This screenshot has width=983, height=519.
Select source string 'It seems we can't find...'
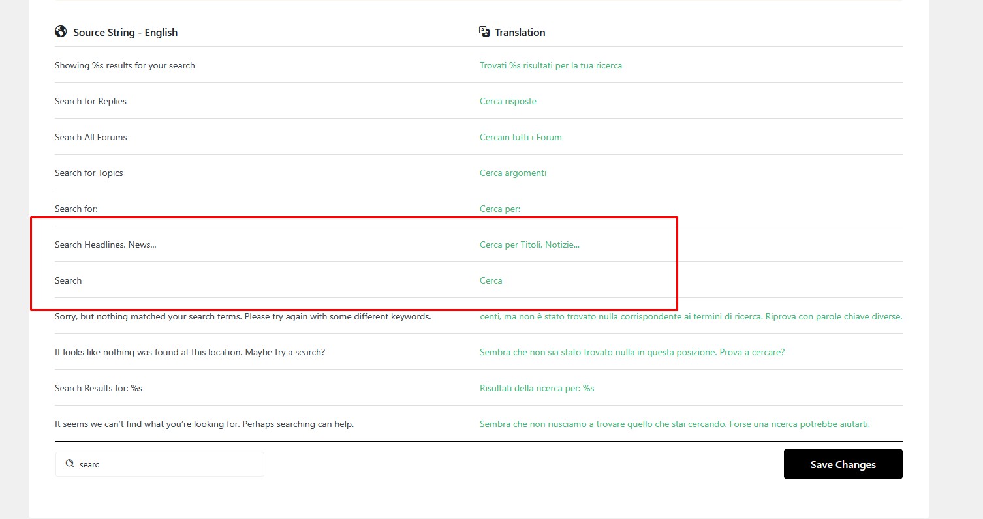click(x=204, y=424)
